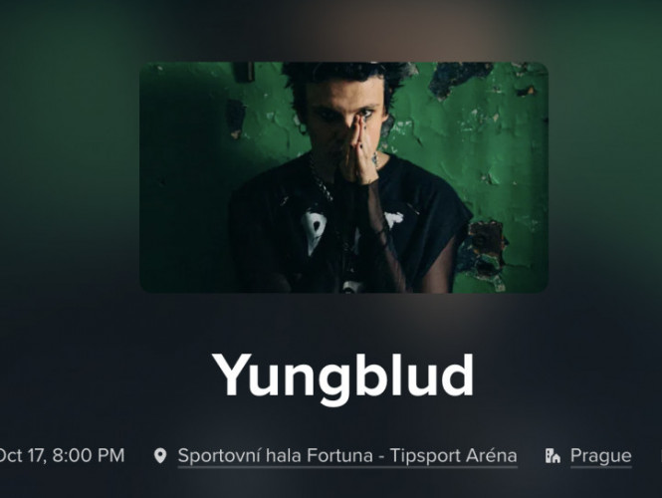
Task: Click the large white Yungblud artist name
Action: coord(342,376)
